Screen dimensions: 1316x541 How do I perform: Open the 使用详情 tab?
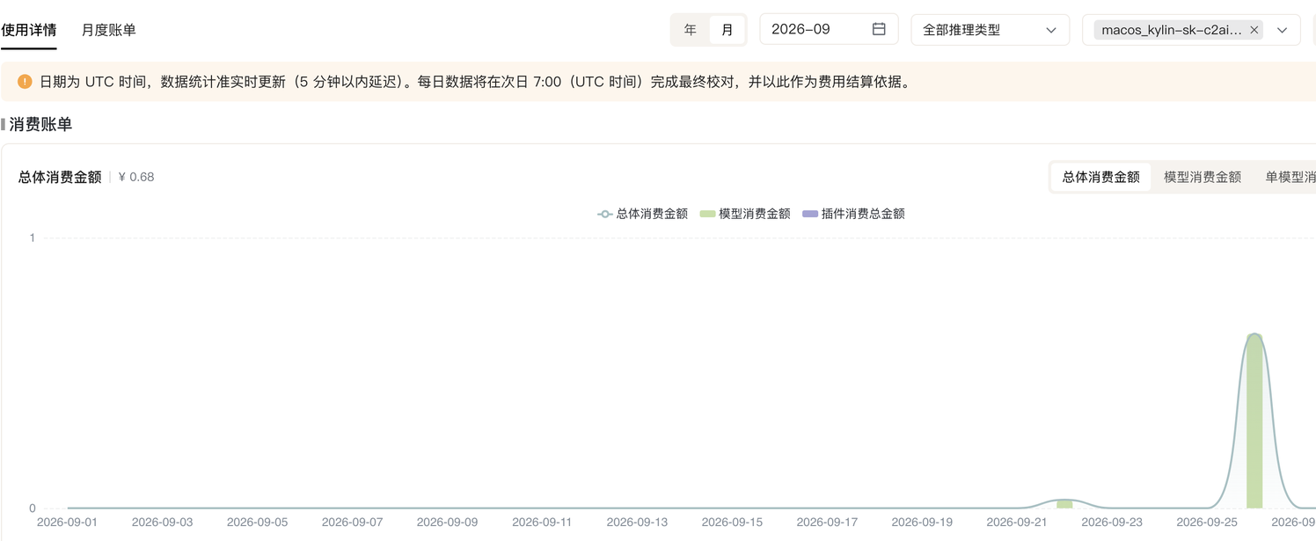tap(29, 30)
